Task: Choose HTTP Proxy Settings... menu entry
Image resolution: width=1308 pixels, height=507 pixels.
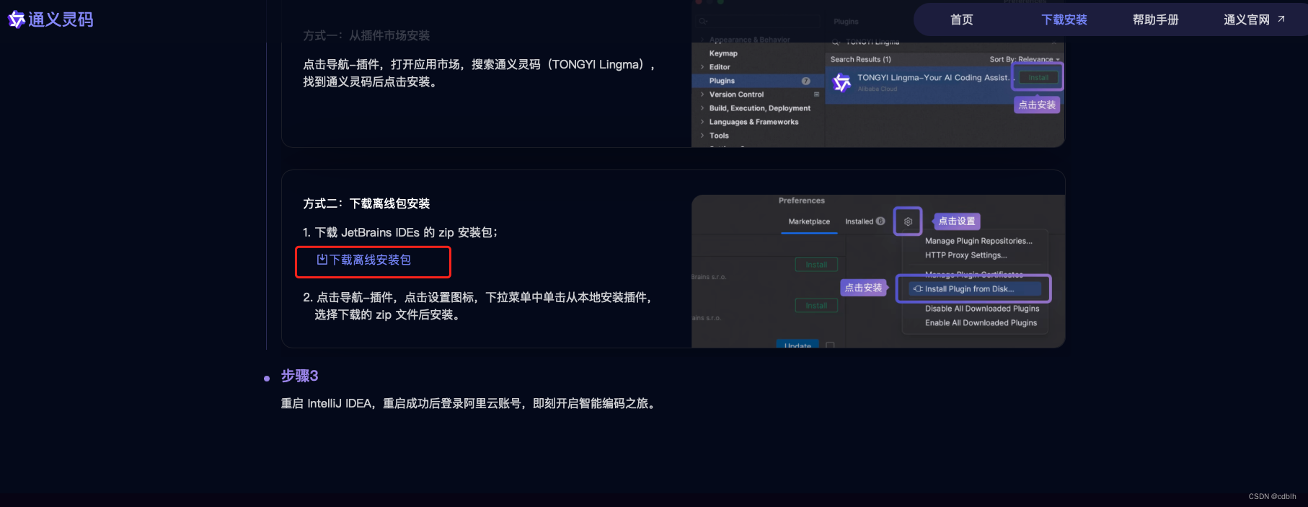Action: coord(966,255)
